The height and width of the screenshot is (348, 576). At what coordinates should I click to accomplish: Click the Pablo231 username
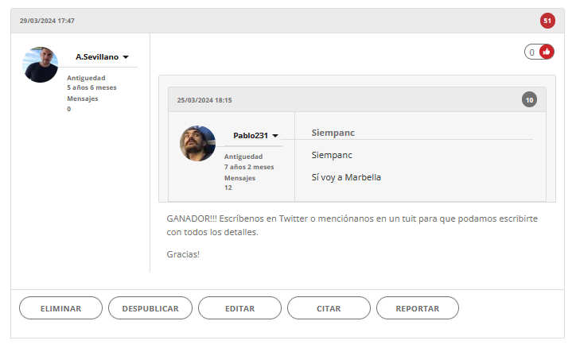251,136
